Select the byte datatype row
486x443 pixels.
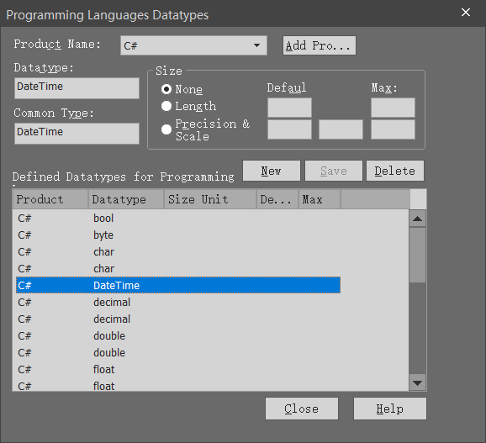tap(178, 235)
